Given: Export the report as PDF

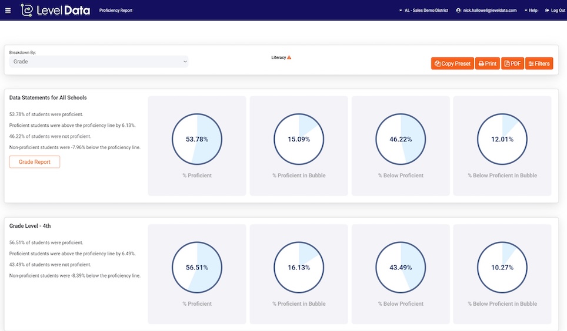Looking at the screenshot, I should tap(512, 63).
